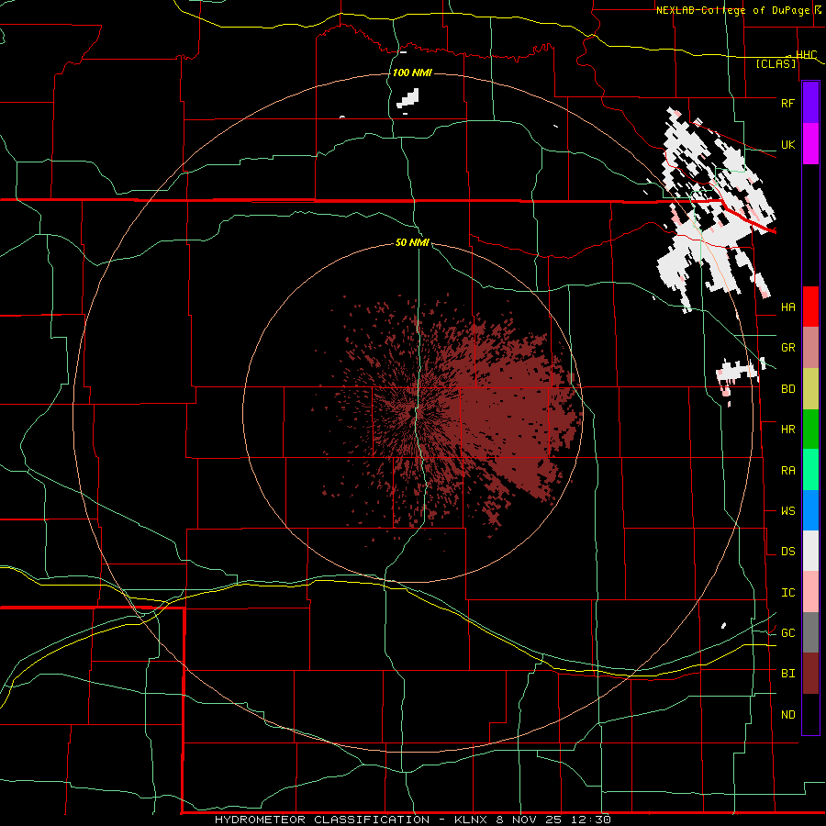Screen dimensions: 826x826
Task: Click the 'GC' legend label
Action: pyautogui.click(x=787, y=633)
